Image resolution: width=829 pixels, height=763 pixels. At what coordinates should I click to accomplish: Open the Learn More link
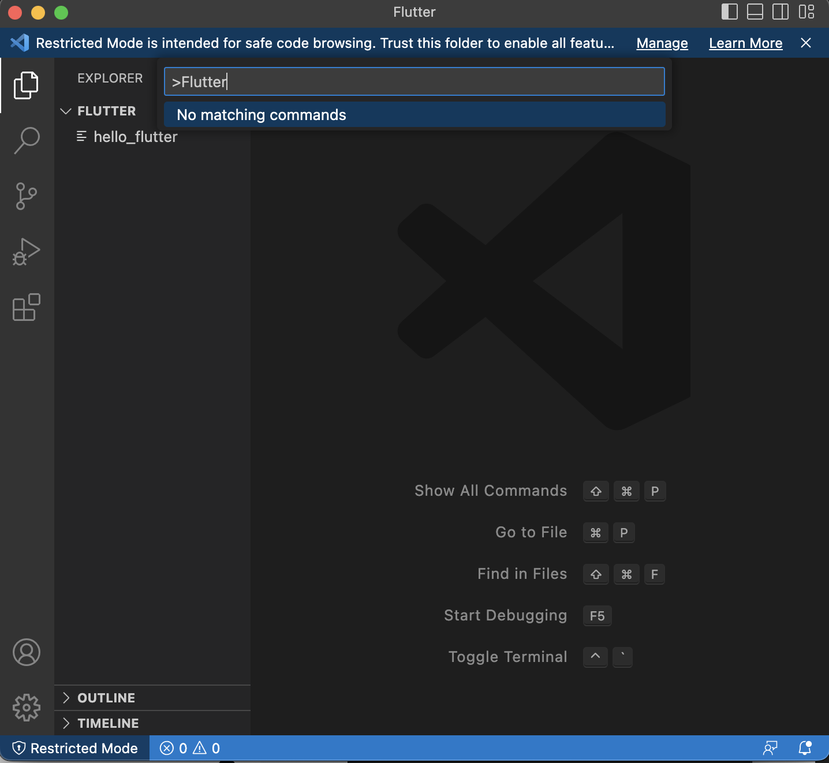click(746, 43)
